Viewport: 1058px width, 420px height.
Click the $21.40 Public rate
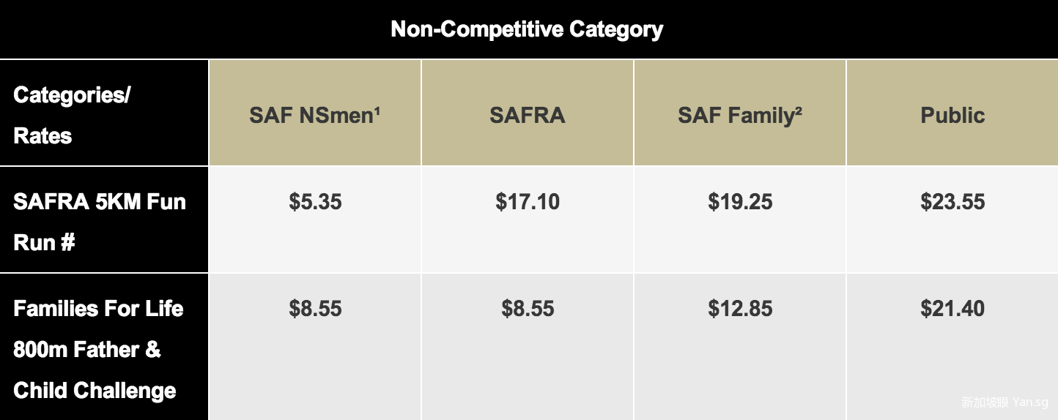(952, 309)
